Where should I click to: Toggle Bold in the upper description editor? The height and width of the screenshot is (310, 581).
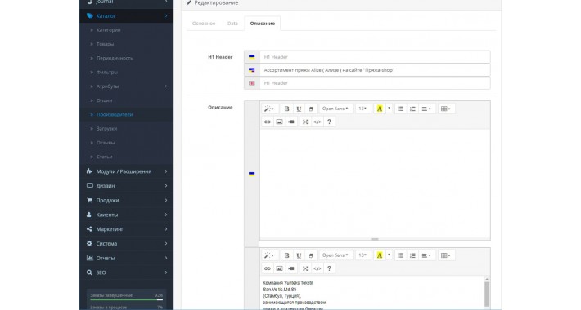286,108
